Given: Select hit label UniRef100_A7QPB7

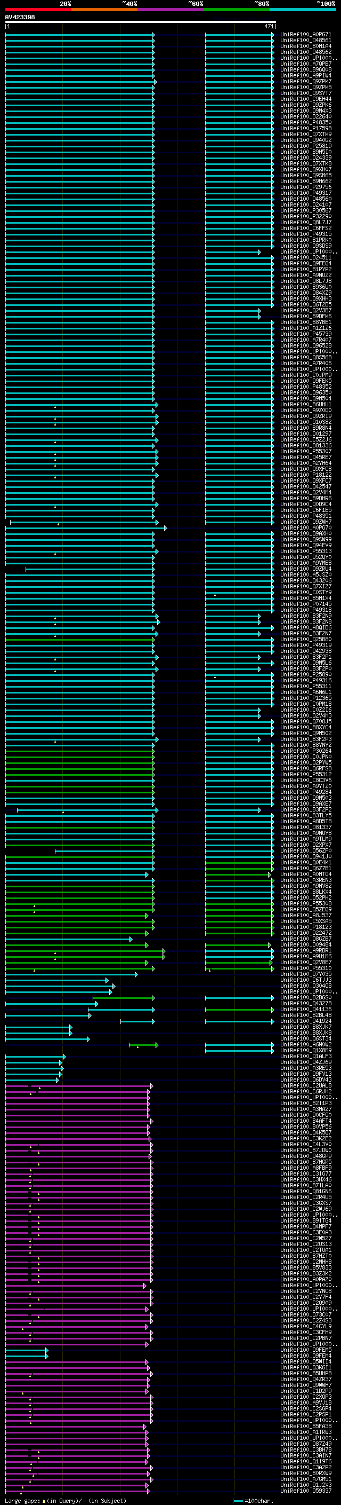Looking at the screenshot, I should (x=306, y=64).
